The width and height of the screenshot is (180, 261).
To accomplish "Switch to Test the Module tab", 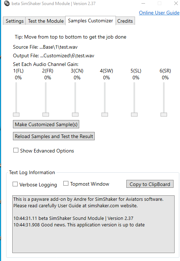I will pyautogui.click(x=46, y=21).
